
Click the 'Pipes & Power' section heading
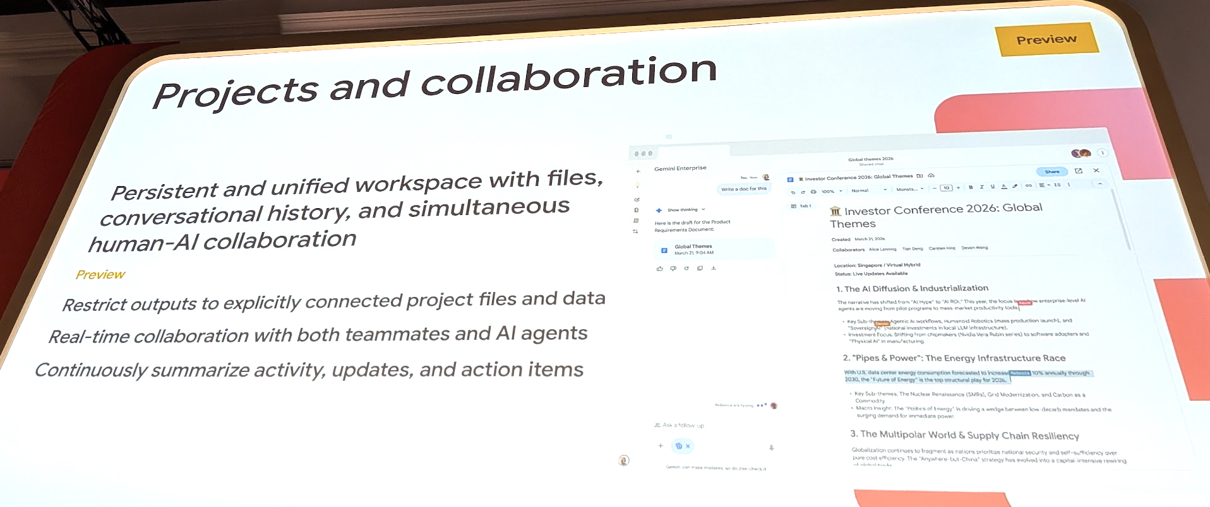tap(954, 358)
